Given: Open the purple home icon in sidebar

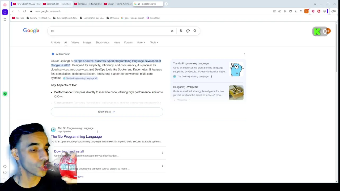Looking at the screenshot, I should click(5, 12).
